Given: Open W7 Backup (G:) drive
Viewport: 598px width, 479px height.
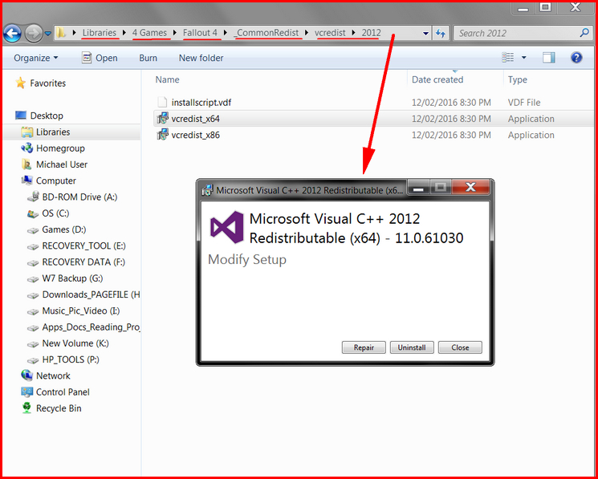Looking at the screenshot, I should [x=72, y=278].
